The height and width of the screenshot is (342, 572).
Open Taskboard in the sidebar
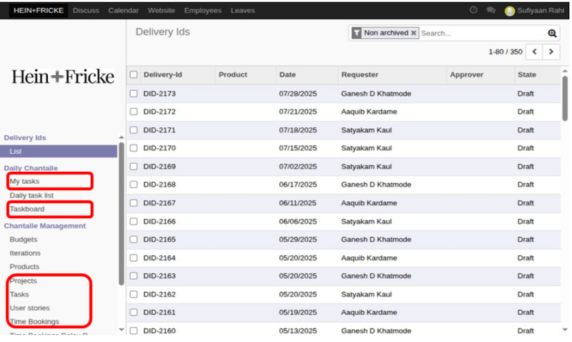tap(27, 209)
